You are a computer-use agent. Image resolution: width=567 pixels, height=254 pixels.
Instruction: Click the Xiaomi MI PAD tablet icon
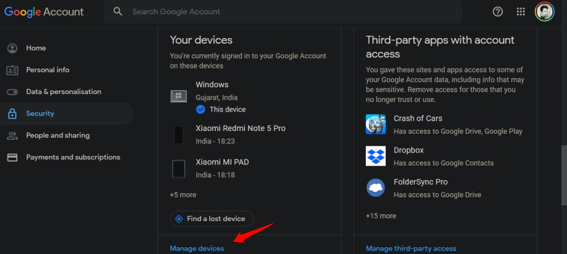click(x=178, y=169)
